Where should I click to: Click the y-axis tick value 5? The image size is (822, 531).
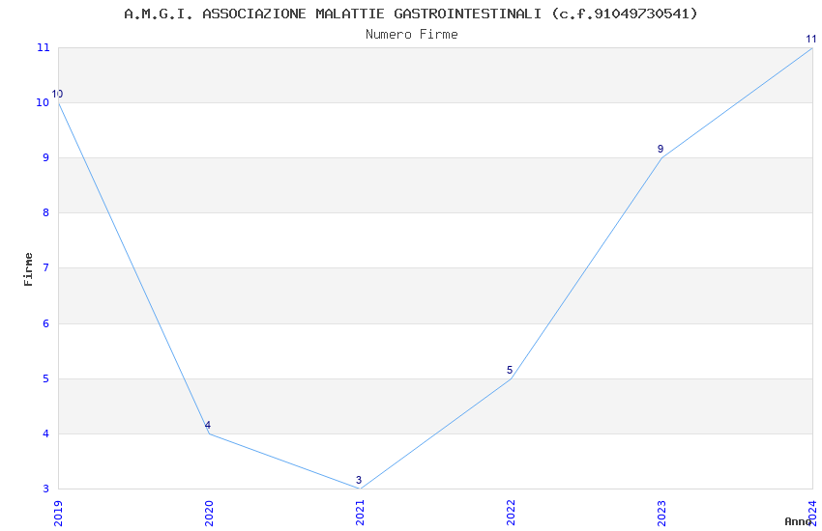tap(46, 378)
